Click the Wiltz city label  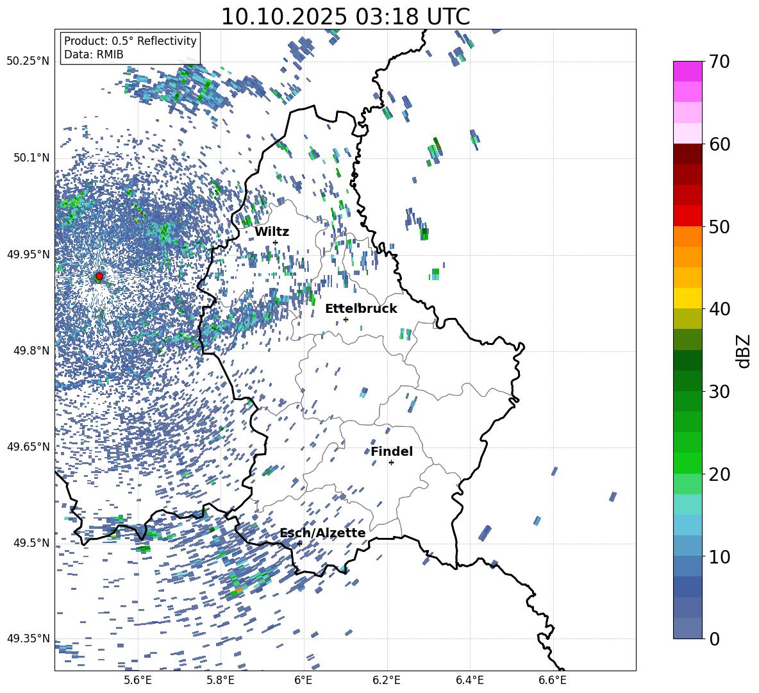pyautogui.click(x=272, y=232)
